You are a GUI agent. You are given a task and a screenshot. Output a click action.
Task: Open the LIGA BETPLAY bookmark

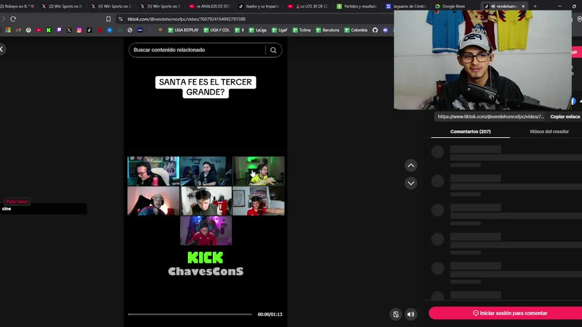[x=183, y=30]
